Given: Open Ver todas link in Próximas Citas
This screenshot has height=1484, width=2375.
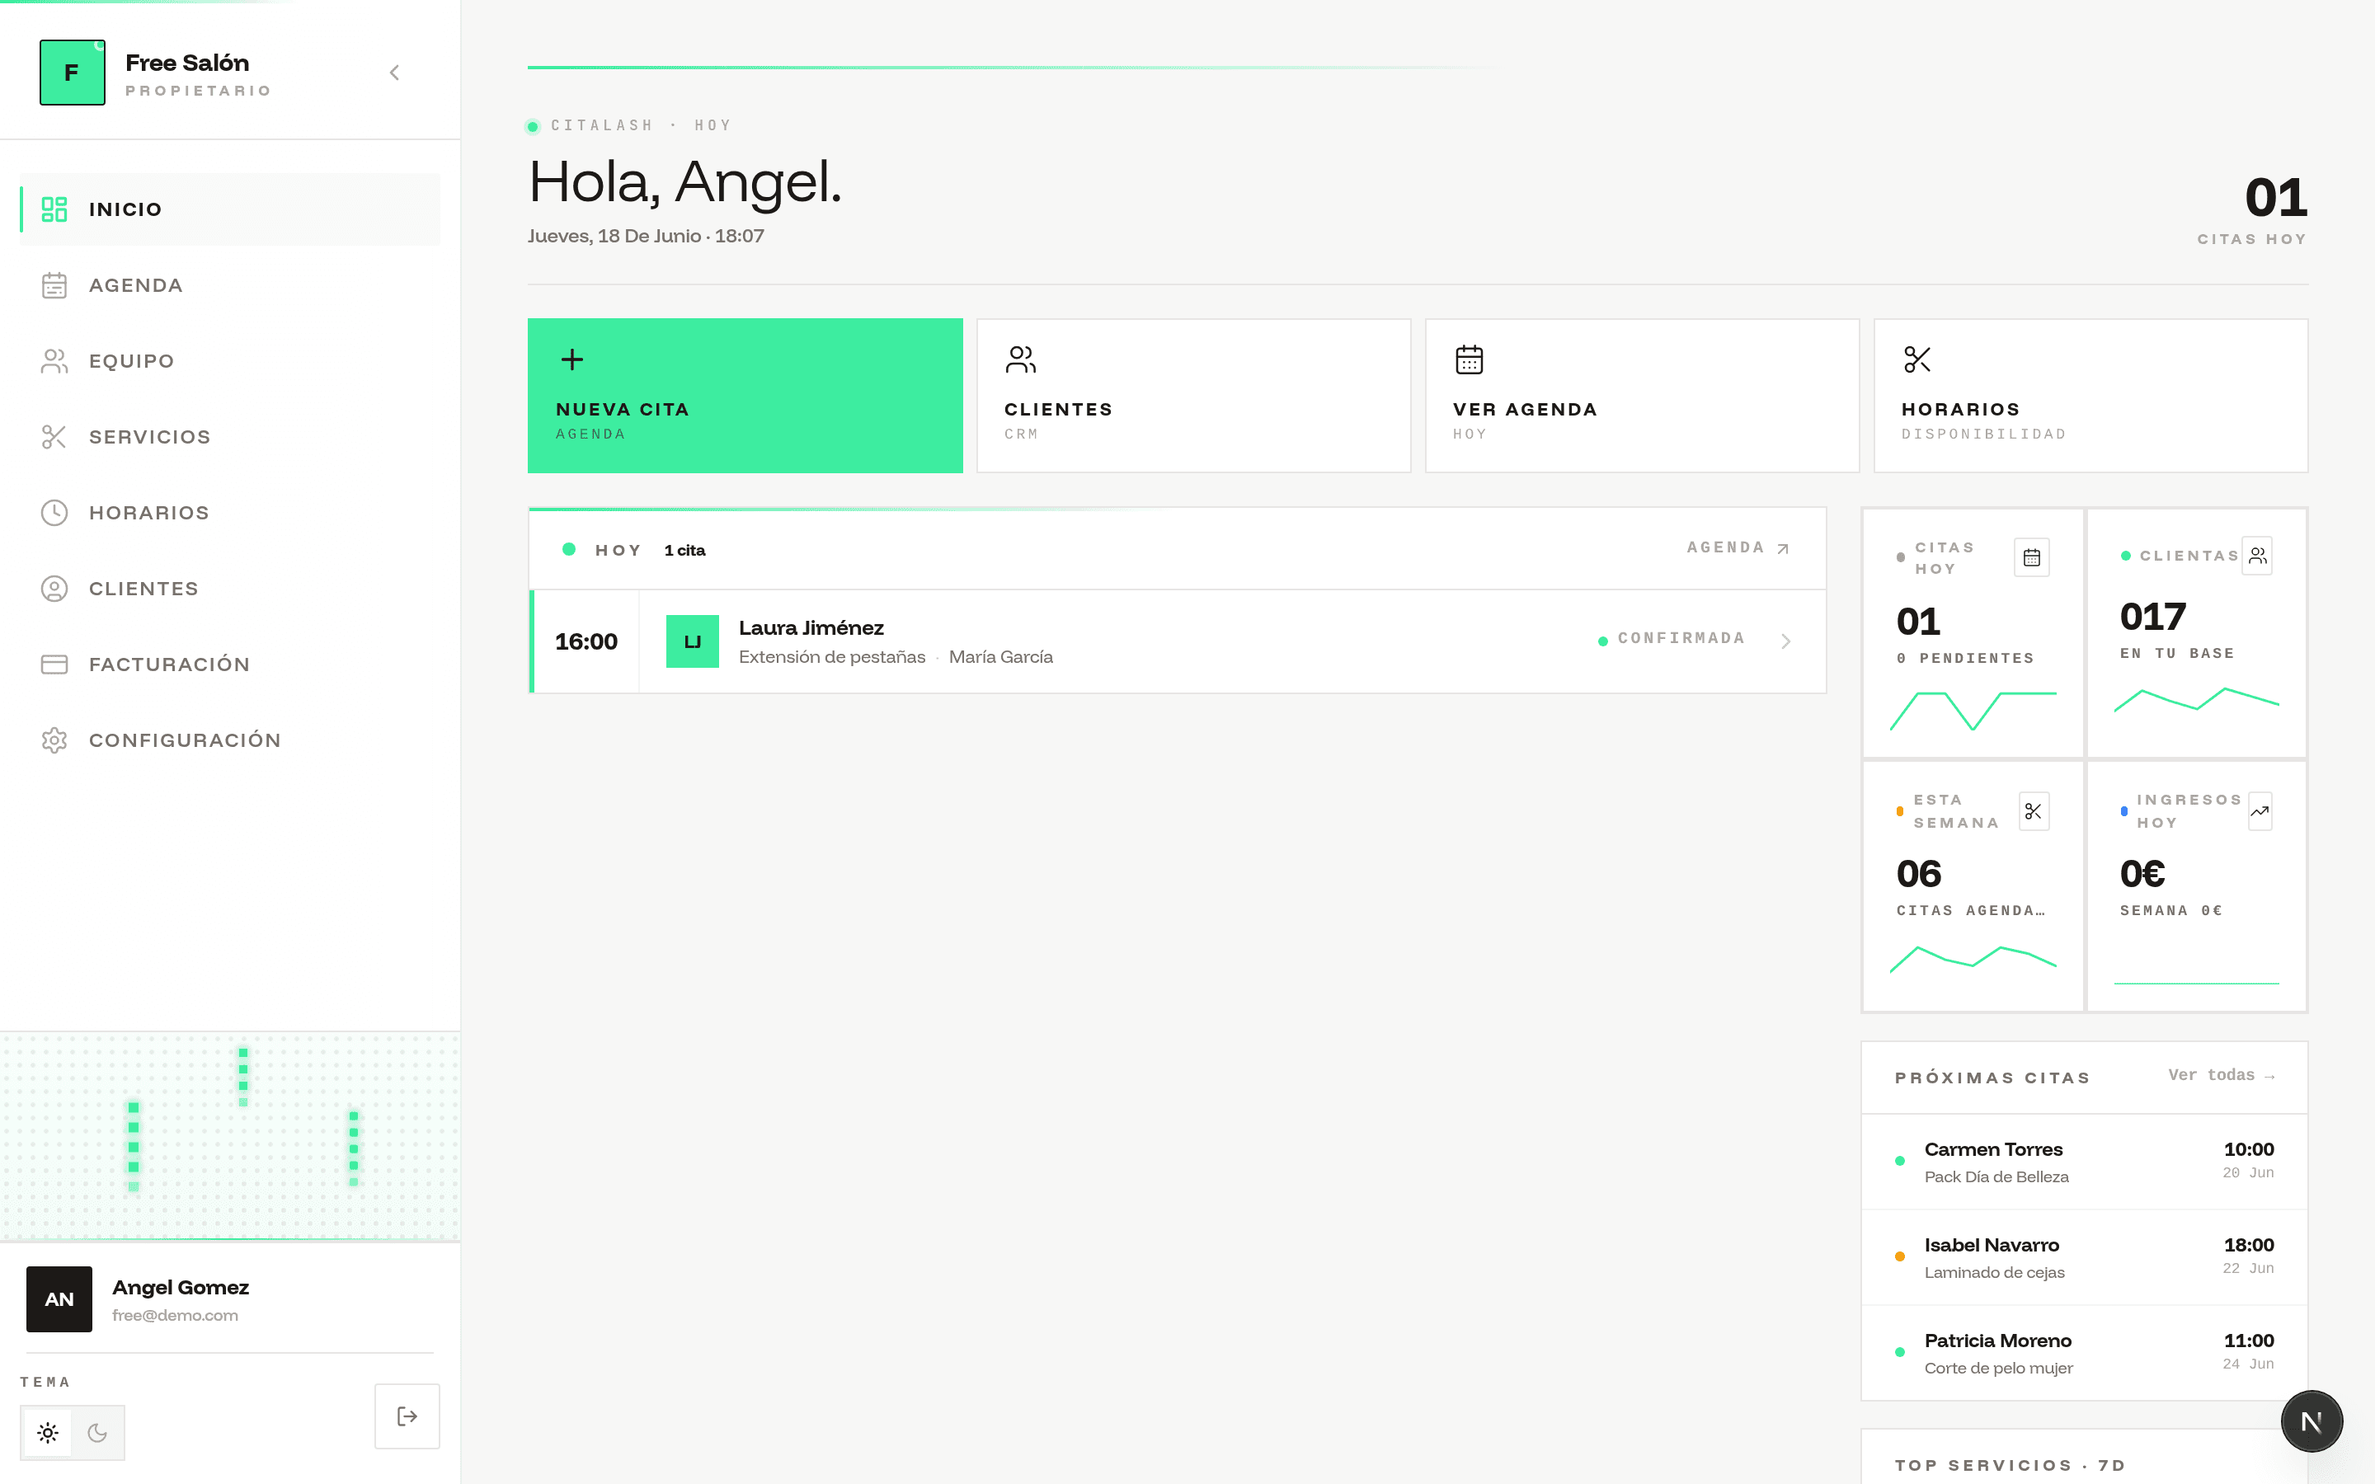Looking at the screenshot, I should coord(2222,1076).
